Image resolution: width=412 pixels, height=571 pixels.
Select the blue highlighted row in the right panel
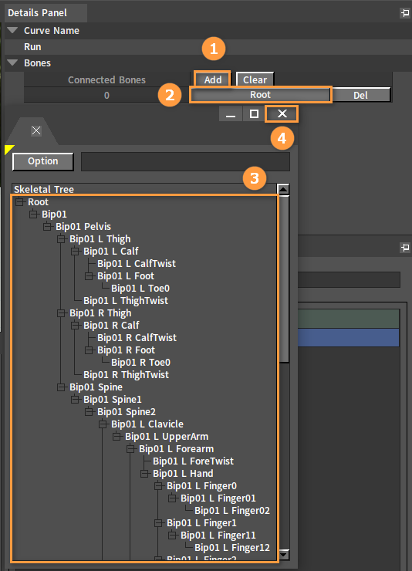tap(349, 337)
